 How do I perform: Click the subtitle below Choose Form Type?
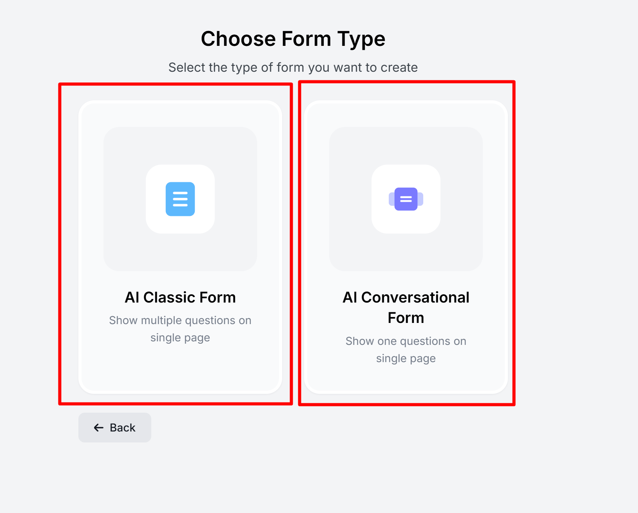(293, 67)
